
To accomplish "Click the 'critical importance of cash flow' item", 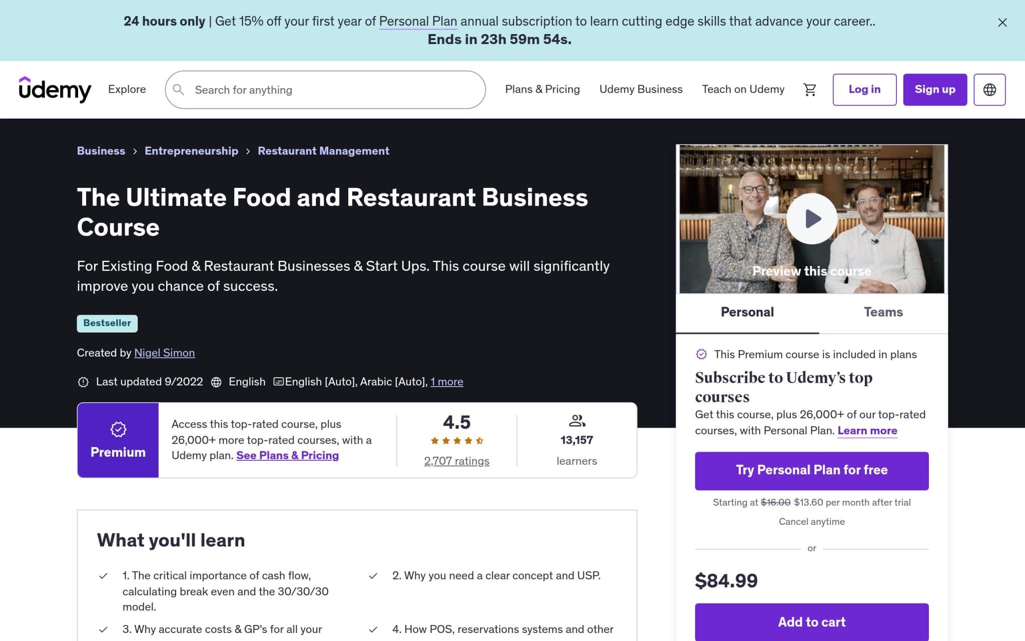I will (226, 591).
